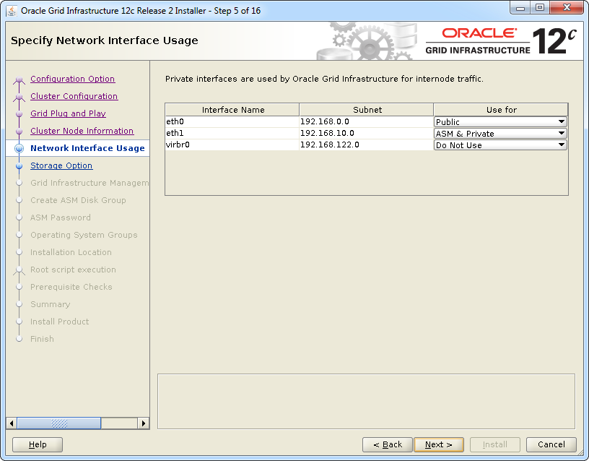589x461 pixels.
Task: Click the Back button
Action: pyautogui.click(x=388, y=444)
